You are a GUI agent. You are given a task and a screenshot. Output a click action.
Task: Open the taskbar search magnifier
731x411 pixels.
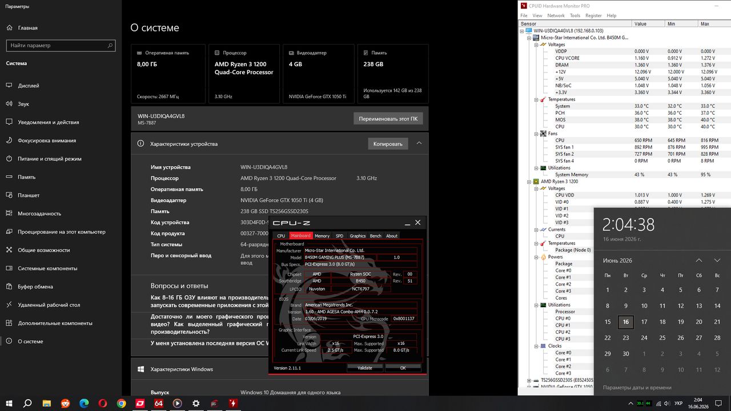(27, 404)
